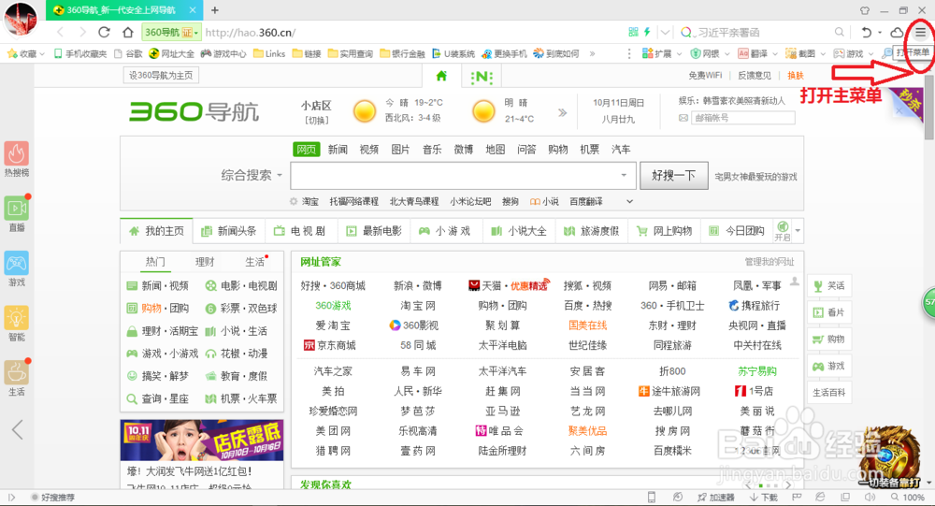Click the QR code icon in address bar
This screenshot has height=506, width=935.
[x=633, y=32]
